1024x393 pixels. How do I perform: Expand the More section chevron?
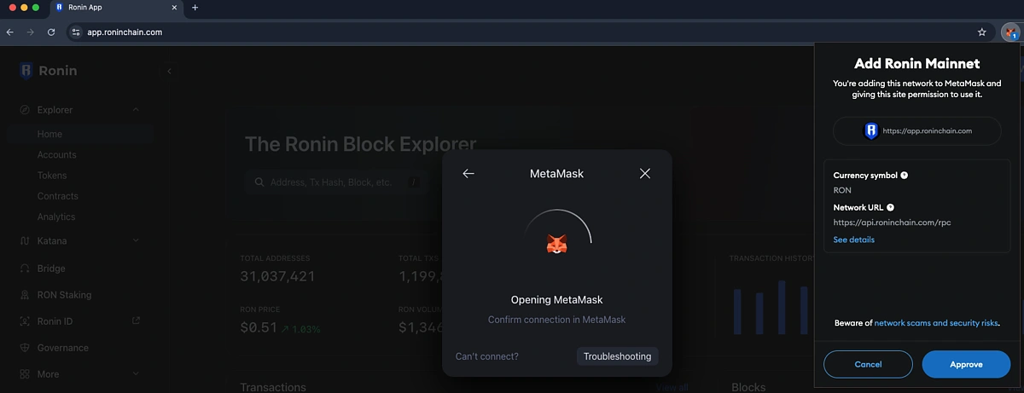coord(136,373)
